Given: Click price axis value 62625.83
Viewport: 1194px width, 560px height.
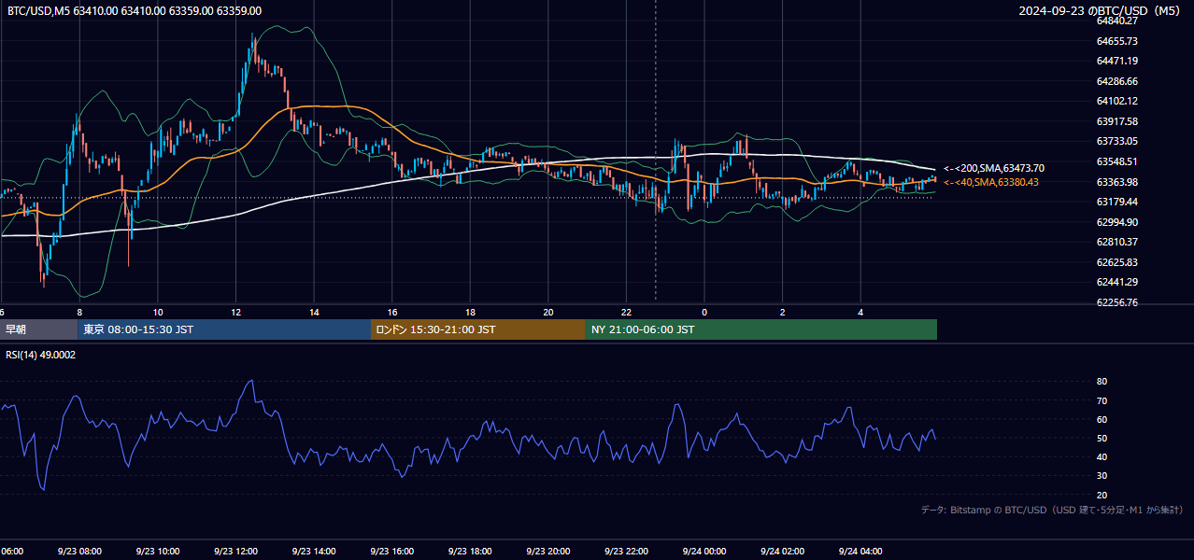Looking at the screenshot, I should point(1117,262).
